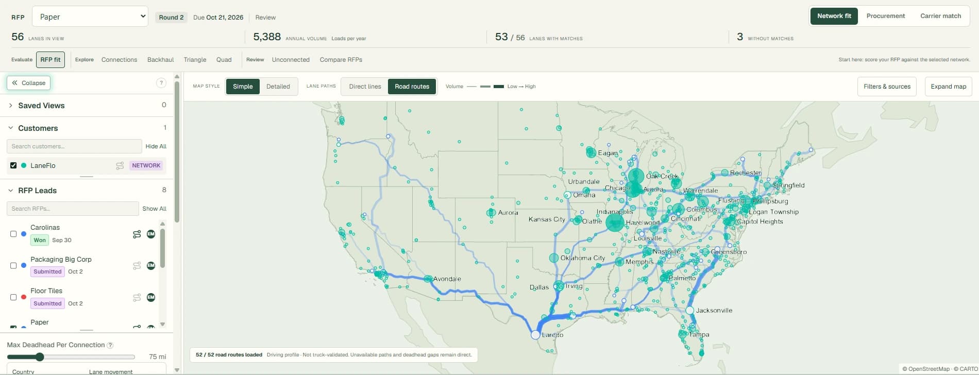Open the RFP Paper dropdown
Screen dimensions: 979x375
(90, 16)
